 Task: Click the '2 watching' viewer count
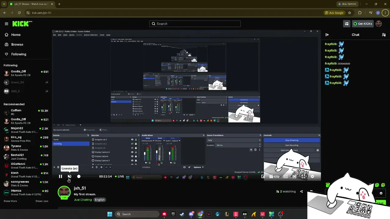click(286, 192)
